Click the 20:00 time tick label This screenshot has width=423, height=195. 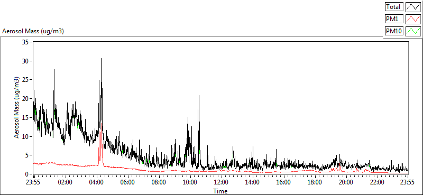pos(346,182)
